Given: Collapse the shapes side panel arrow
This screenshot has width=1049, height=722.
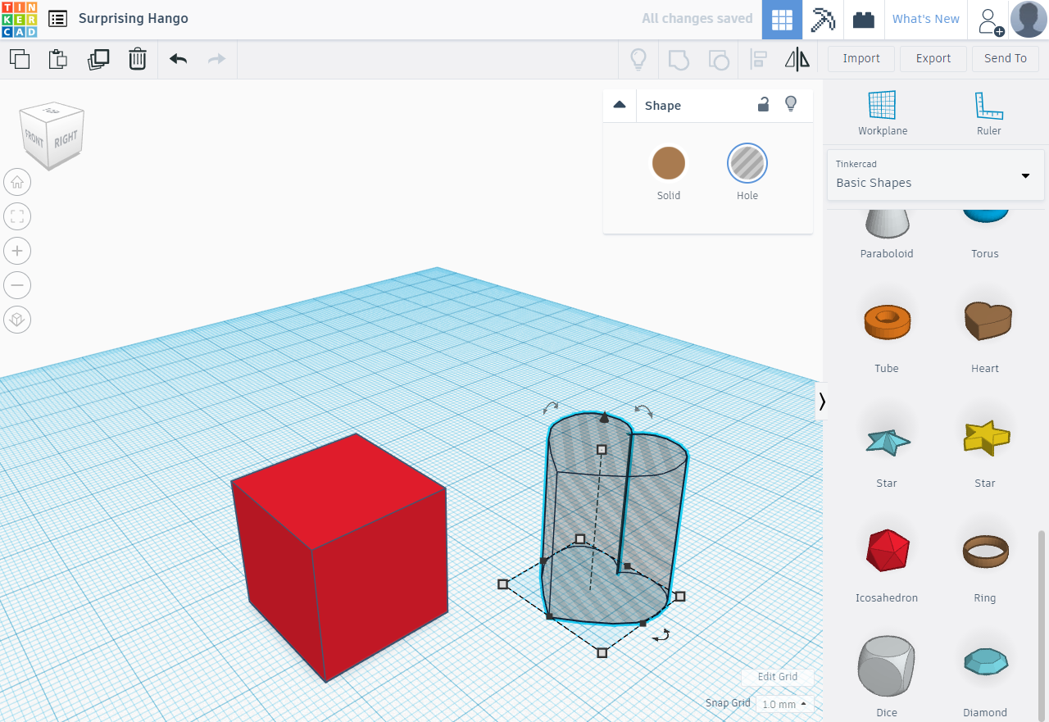Looking at the screenshot, I should tap(821, 402).
